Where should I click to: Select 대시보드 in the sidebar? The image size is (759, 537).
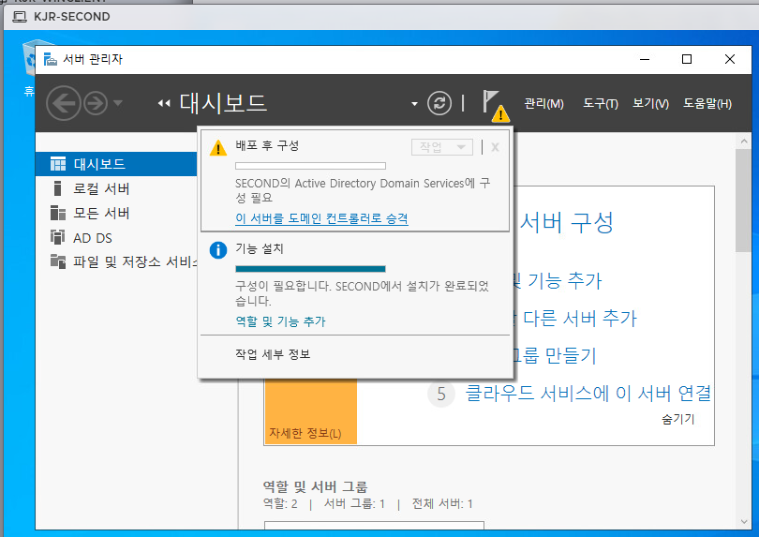tap(116, 164)
